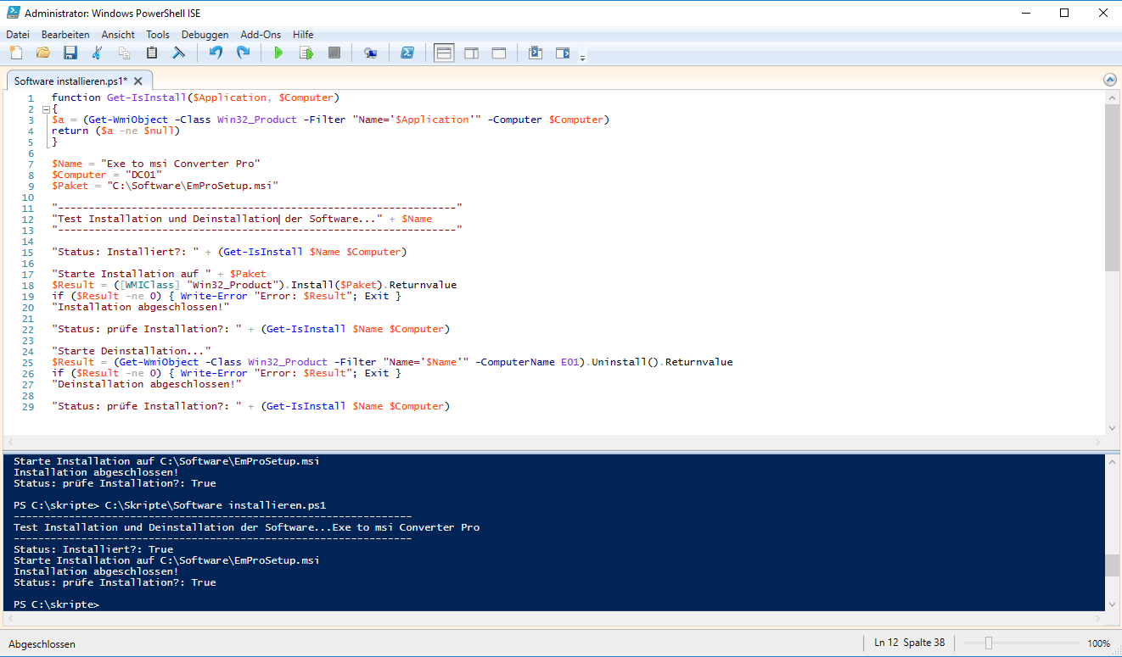Toggle script pane shown at top layout
1122x657 pixels.
point(443,53)
